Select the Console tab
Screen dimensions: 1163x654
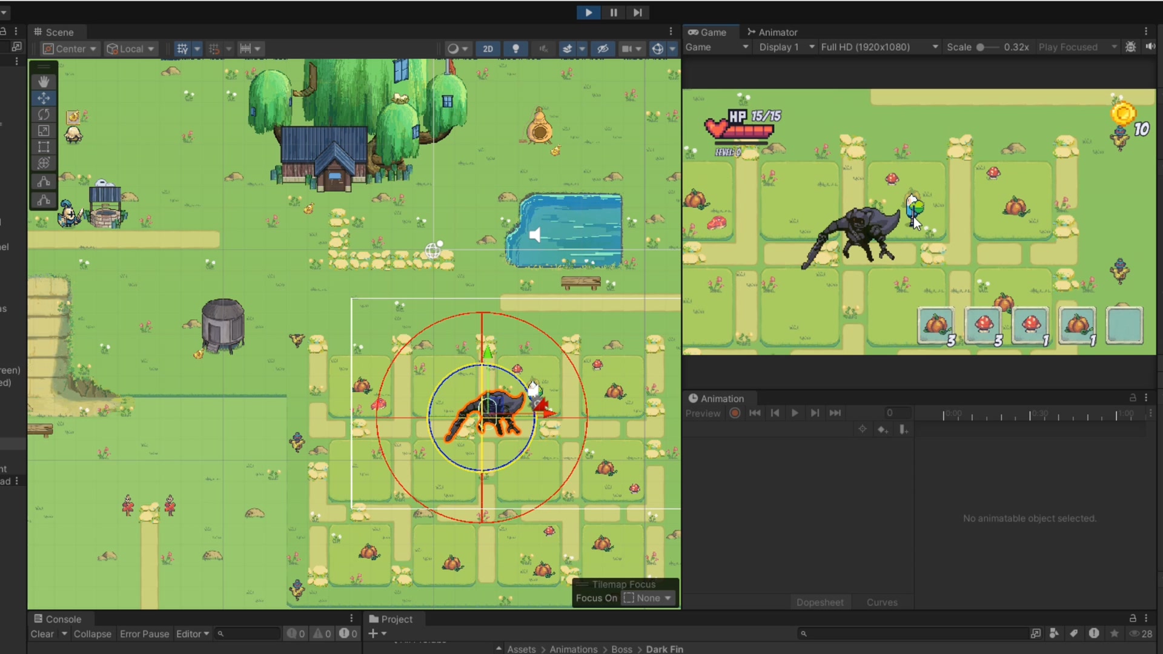58,619
